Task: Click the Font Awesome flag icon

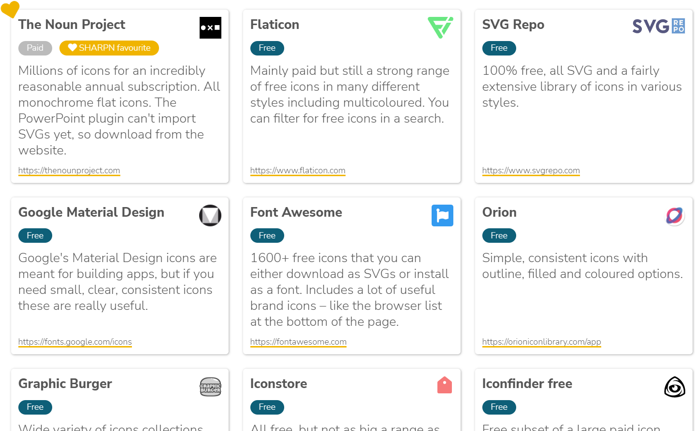Action: pos(442,215)
